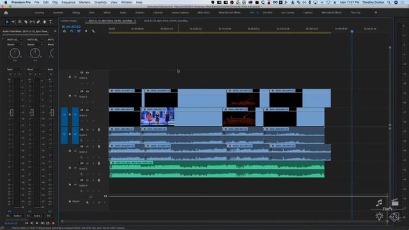Enable voice-over record mic on Audio 1
This screenshot has width=409, height=230.
pyautogui.click(x=99, y=130)
